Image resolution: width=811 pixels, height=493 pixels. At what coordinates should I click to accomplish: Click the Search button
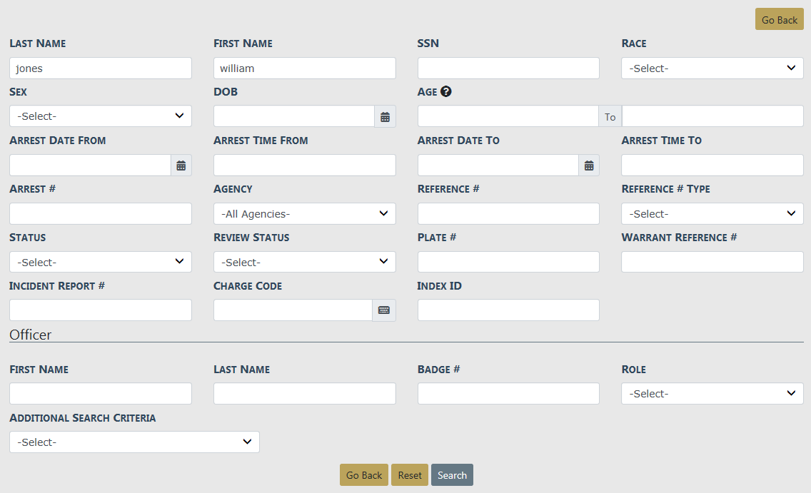point(452,475)
